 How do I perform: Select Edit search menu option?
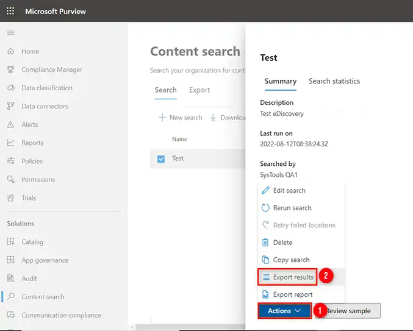289,191
